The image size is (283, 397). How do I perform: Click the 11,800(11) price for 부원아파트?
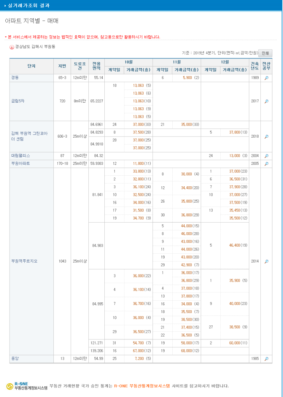coord(142,163)
